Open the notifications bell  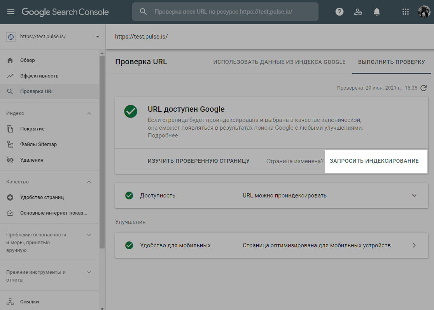pyautogui.click(x=376, y=12)
